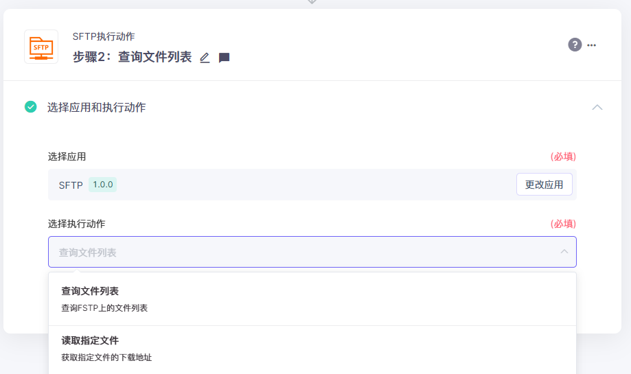Click the 选择应用和执行动作 section header
This screenshot has width=631, height=374.
pyautogui.click(x=96, y=108)
